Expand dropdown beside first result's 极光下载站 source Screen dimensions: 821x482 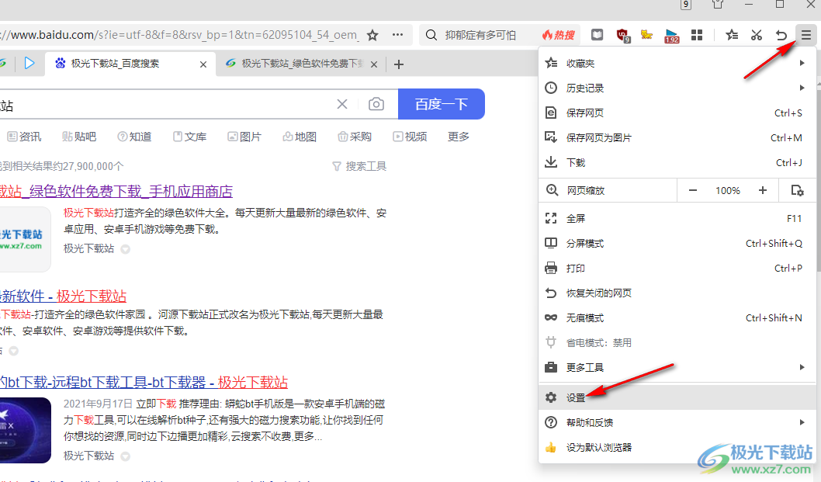125,249
